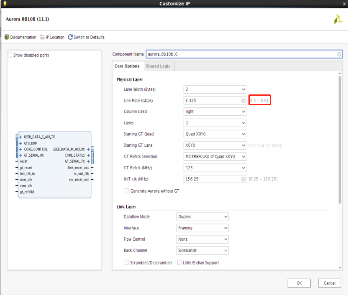The height and width of the screenshot is (295, 348).
Task: Click the Switch to Defaults refresh icon
Action: pyautogui.click(x=70, y=37)
